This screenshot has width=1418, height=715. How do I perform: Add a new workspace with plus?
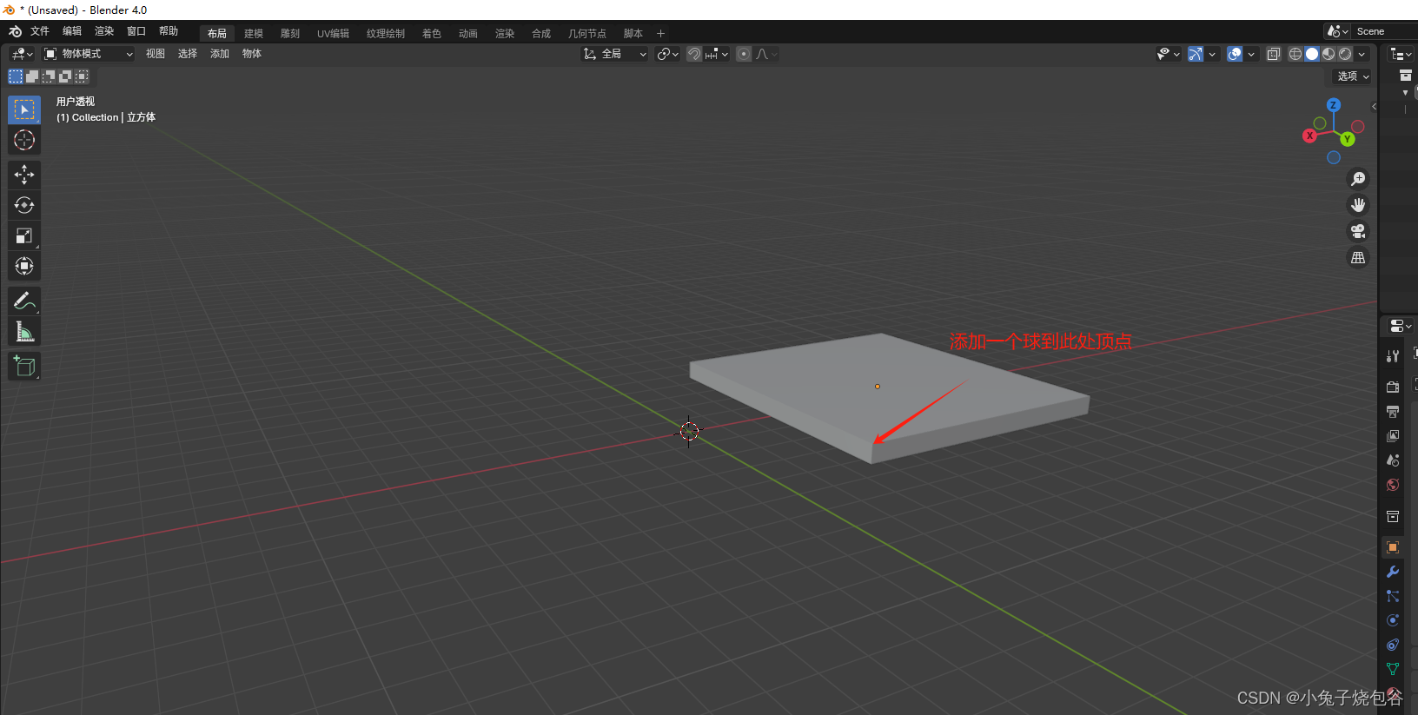pos(660,34)
